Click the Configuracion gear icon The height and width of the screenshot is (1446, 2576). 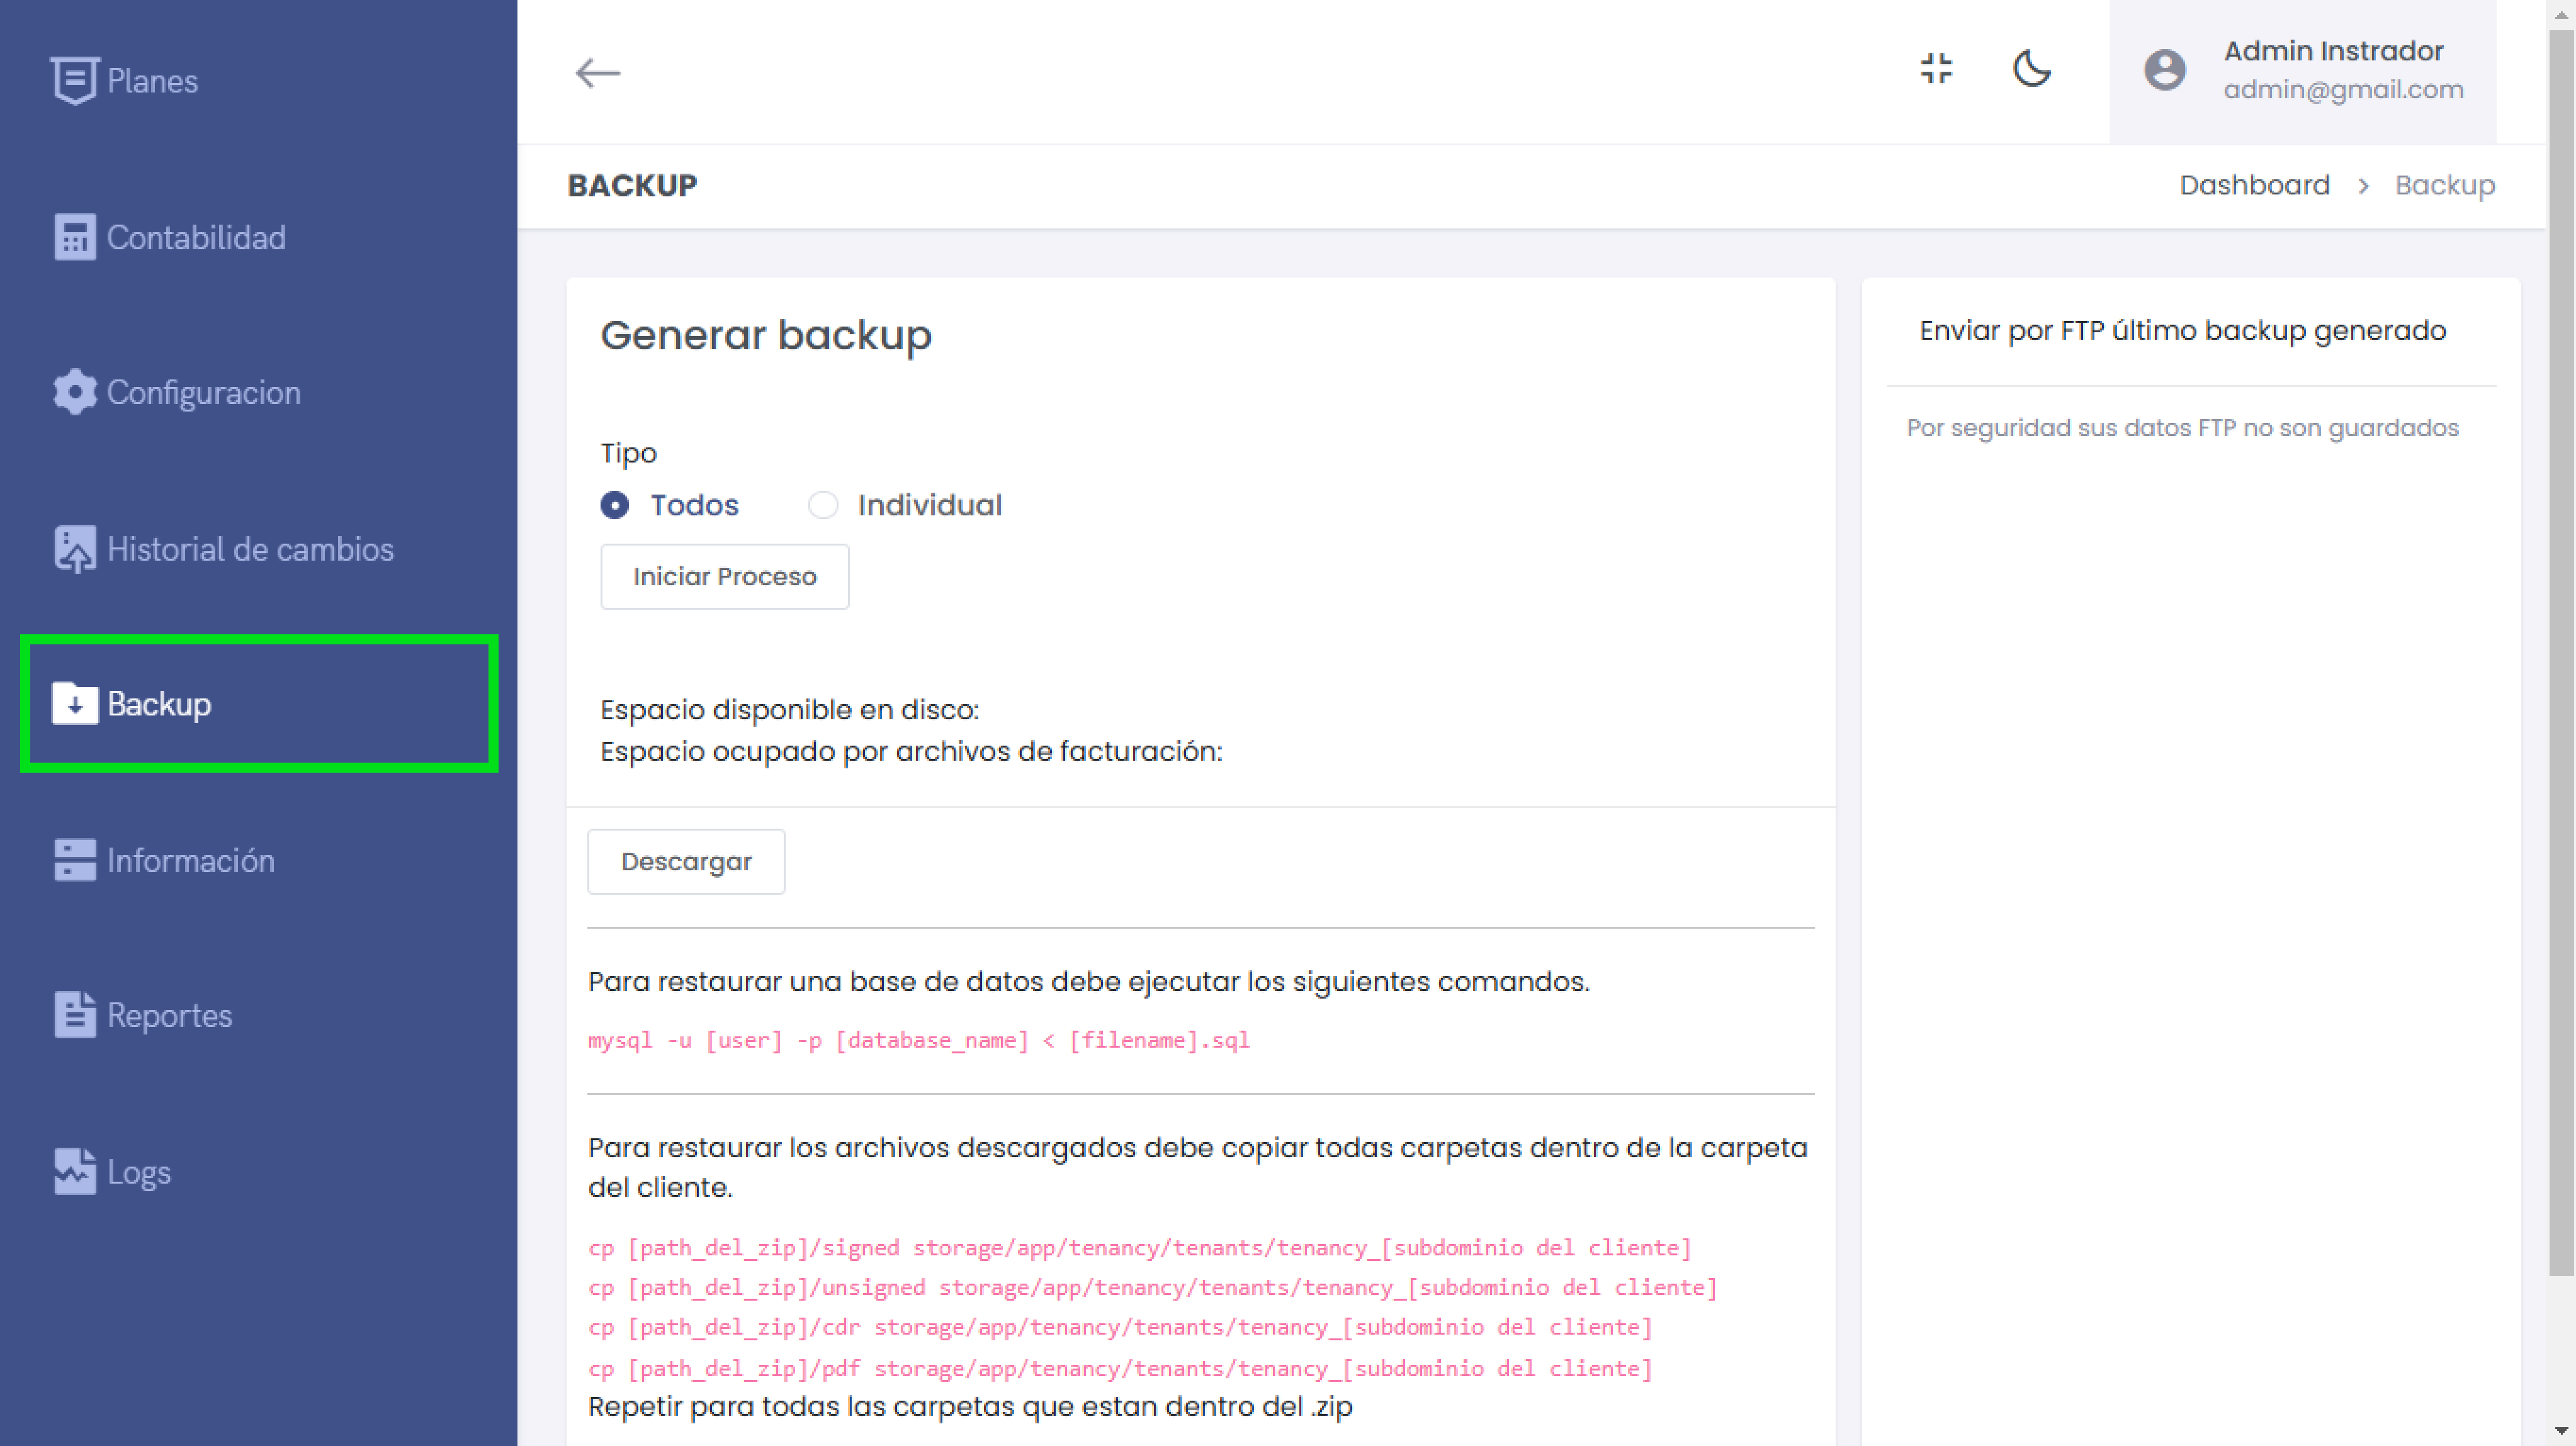click(74, 393)
